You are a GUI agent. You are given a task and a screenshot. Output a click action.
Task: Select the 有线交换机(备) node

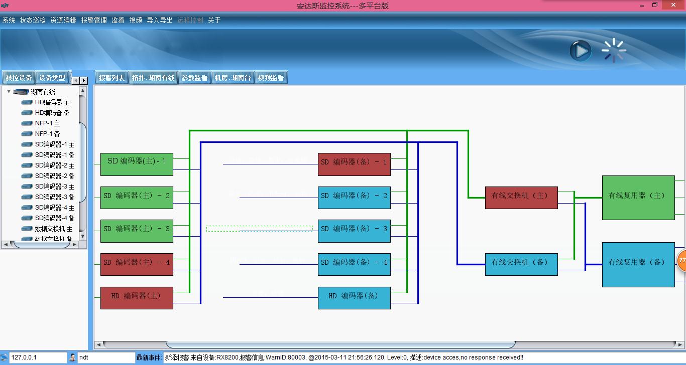(521, 264)
